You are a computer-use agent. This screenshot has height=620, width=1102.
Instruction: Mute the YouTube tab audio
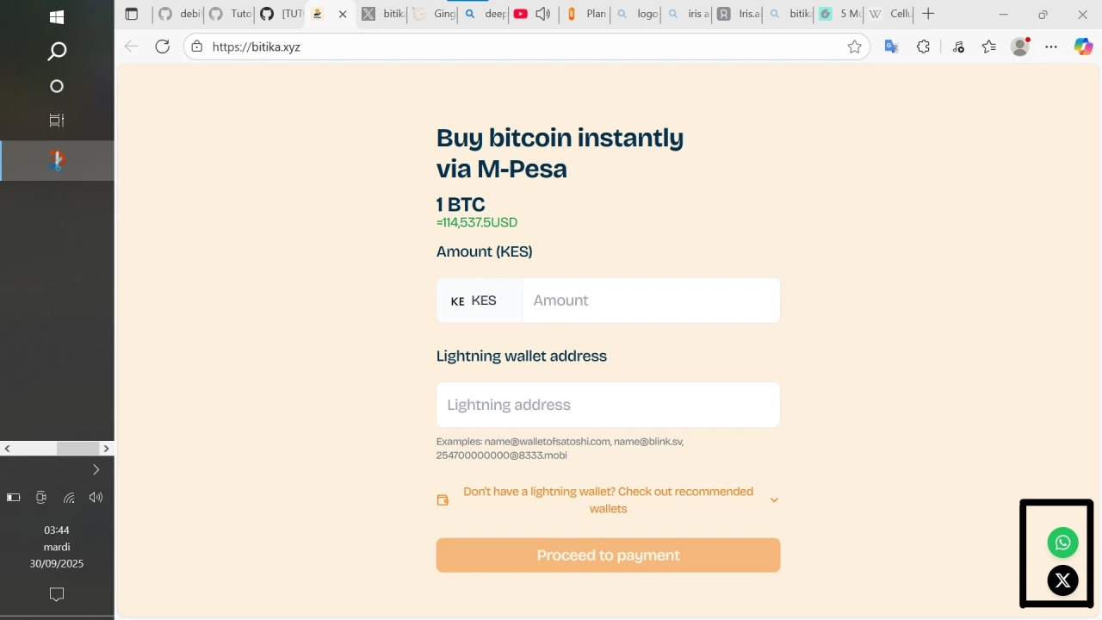[x=543, y=14]
